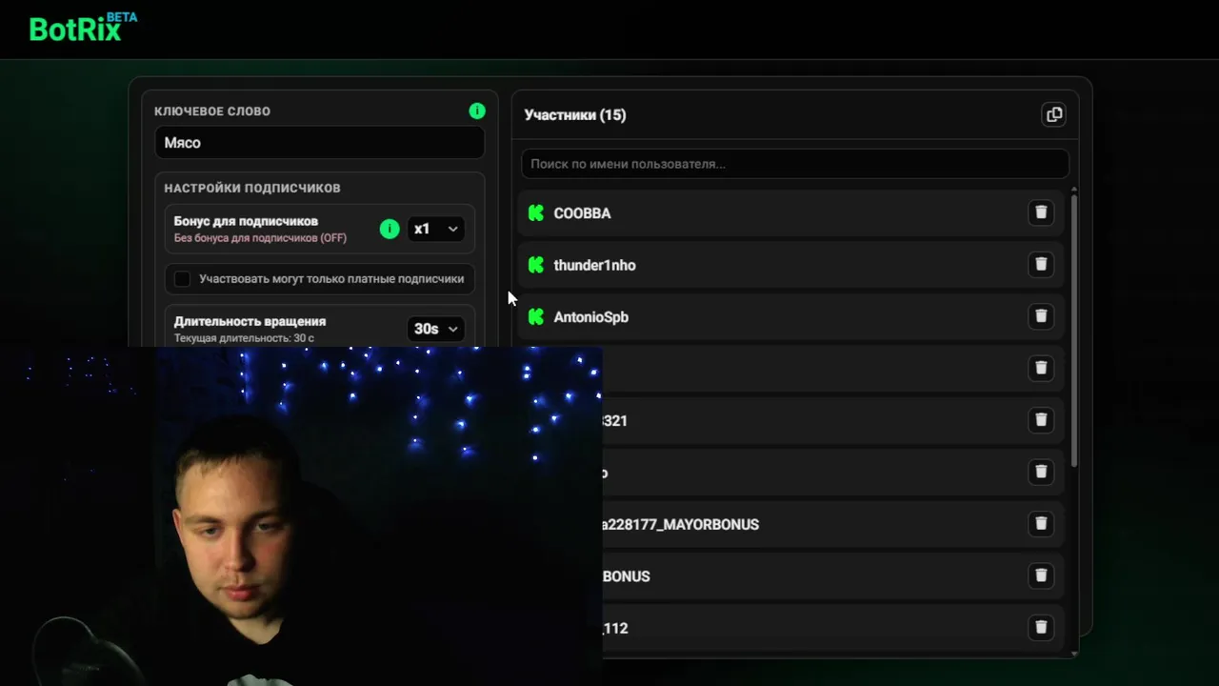
Task: Click the a228177_MAYORBONUS participant name
Action: pyautogui.click(x=680, y=524)
